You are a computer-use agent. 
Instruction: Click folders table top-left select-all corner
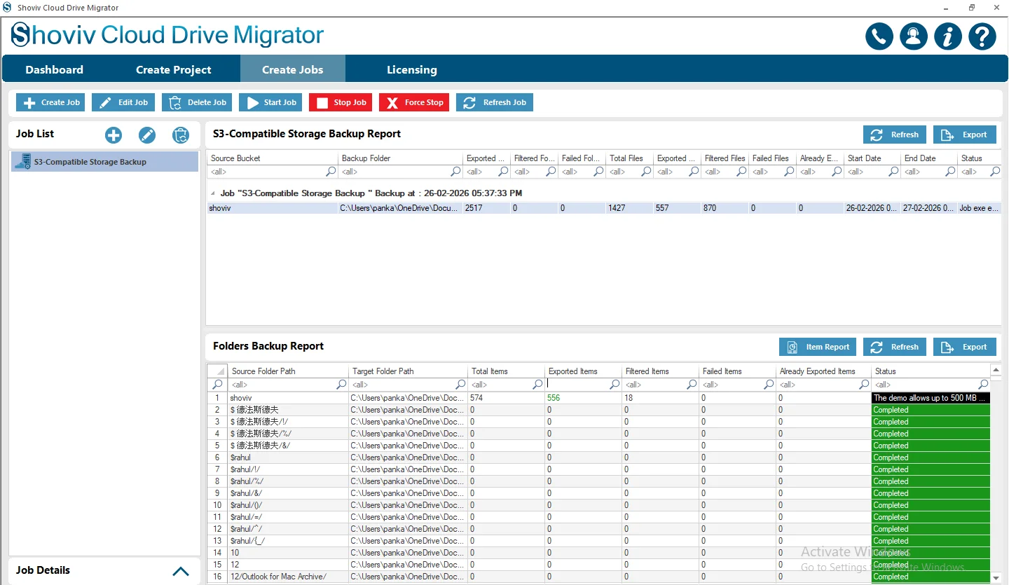point(217,371)
